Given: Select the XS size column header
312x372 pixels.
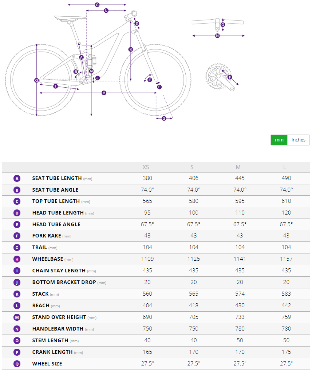Looking at the screenshot, I should pos(146,167).
